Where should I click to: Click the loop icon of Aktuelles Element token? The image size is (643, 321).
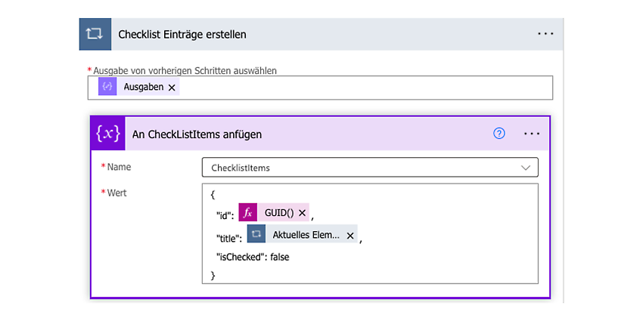pos(256,234)
